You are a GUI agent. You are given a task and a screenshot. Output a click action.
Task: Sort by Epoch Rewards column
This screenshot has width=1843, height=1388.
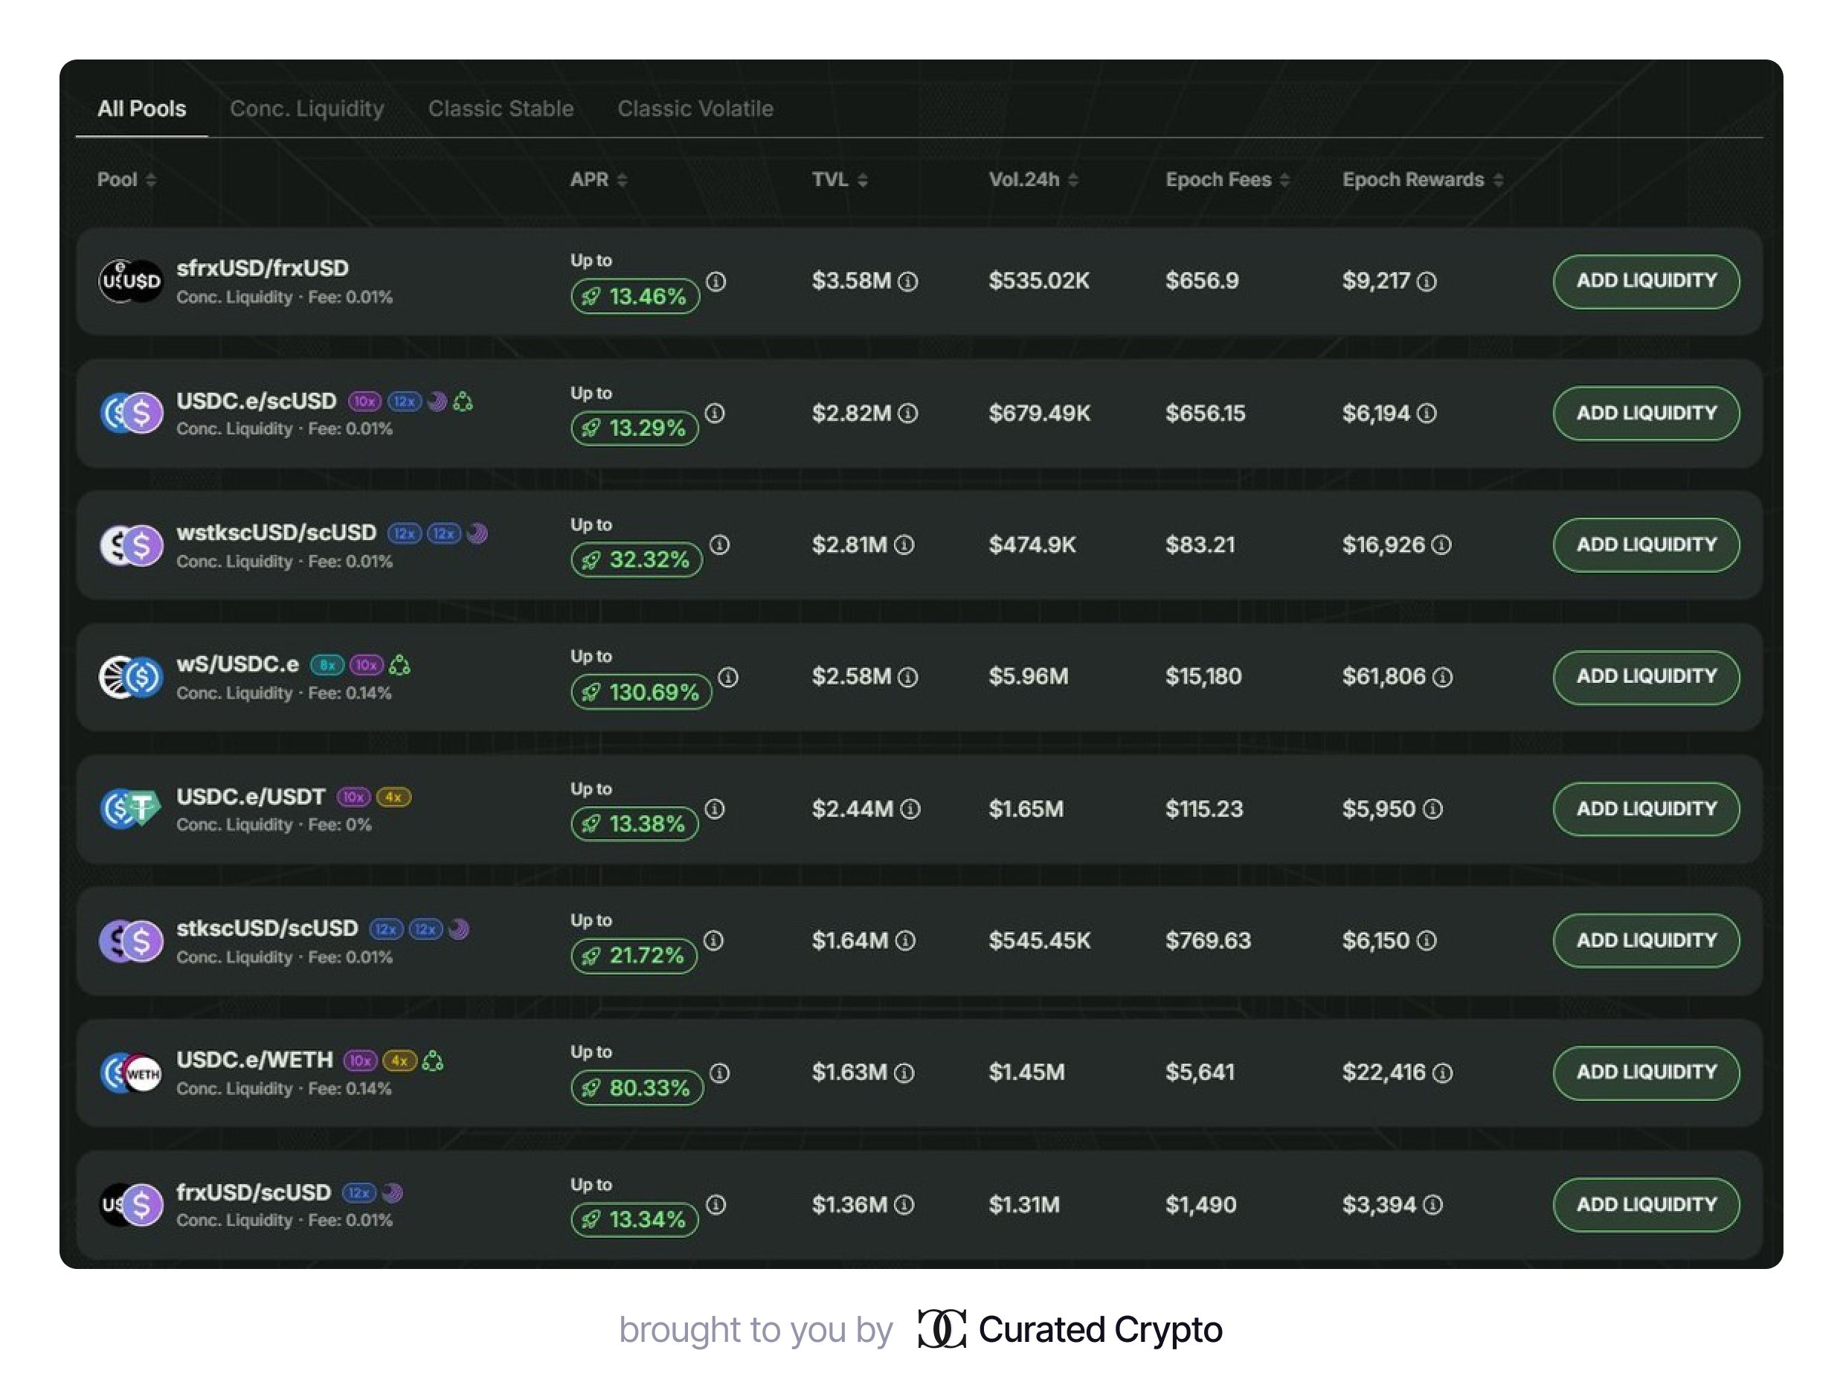pyautogui.click(x=1421, y=180)
